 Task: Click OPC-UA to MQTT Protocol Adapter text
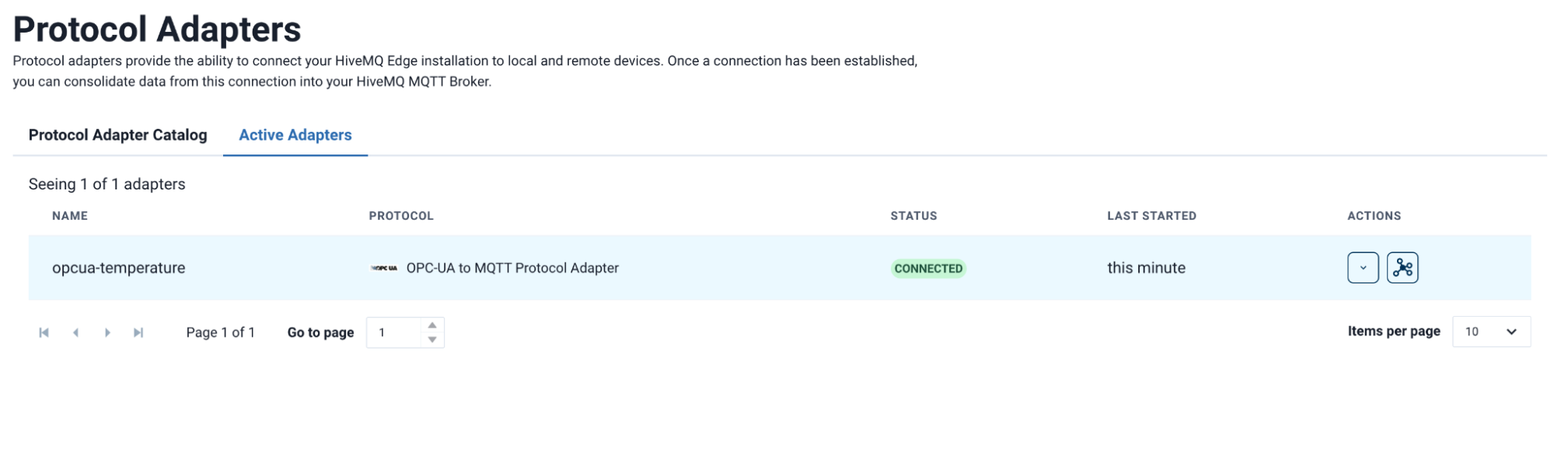[512, 268]
